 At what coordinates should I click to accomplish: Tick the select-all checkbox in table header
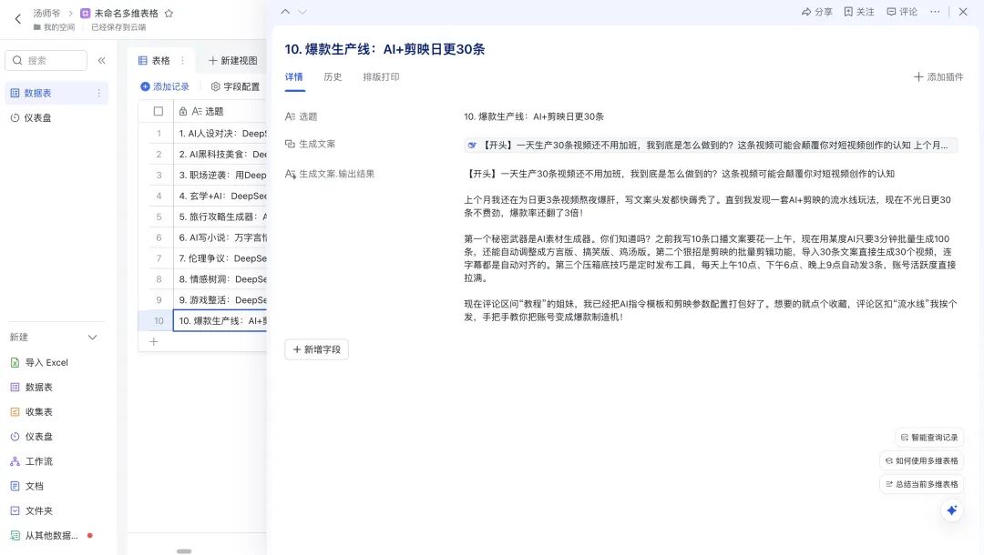(x=159, y=112)
